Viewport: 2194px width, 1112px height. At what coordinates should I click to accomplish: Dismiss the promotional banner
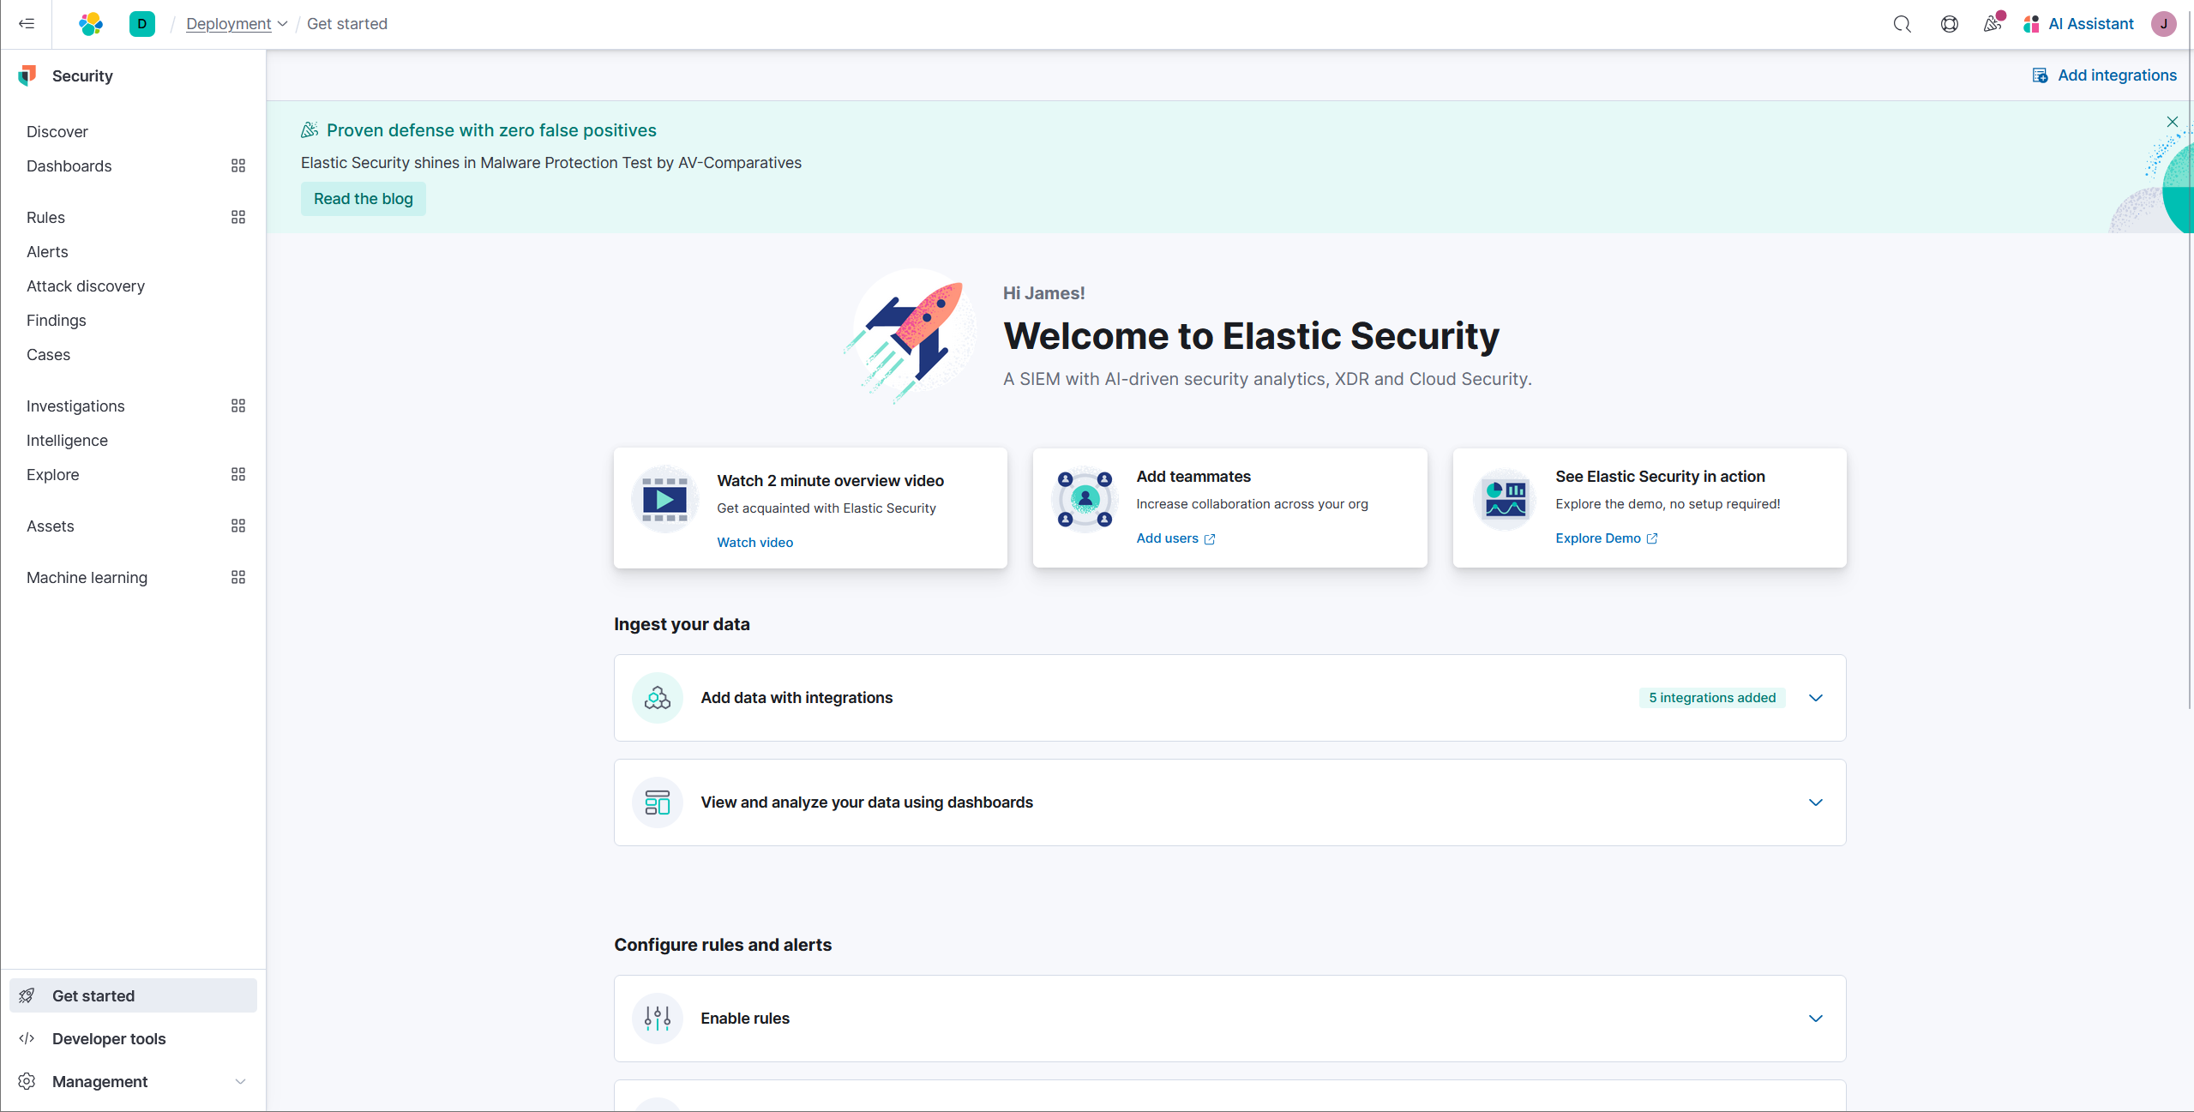(x=2172, y=122)
